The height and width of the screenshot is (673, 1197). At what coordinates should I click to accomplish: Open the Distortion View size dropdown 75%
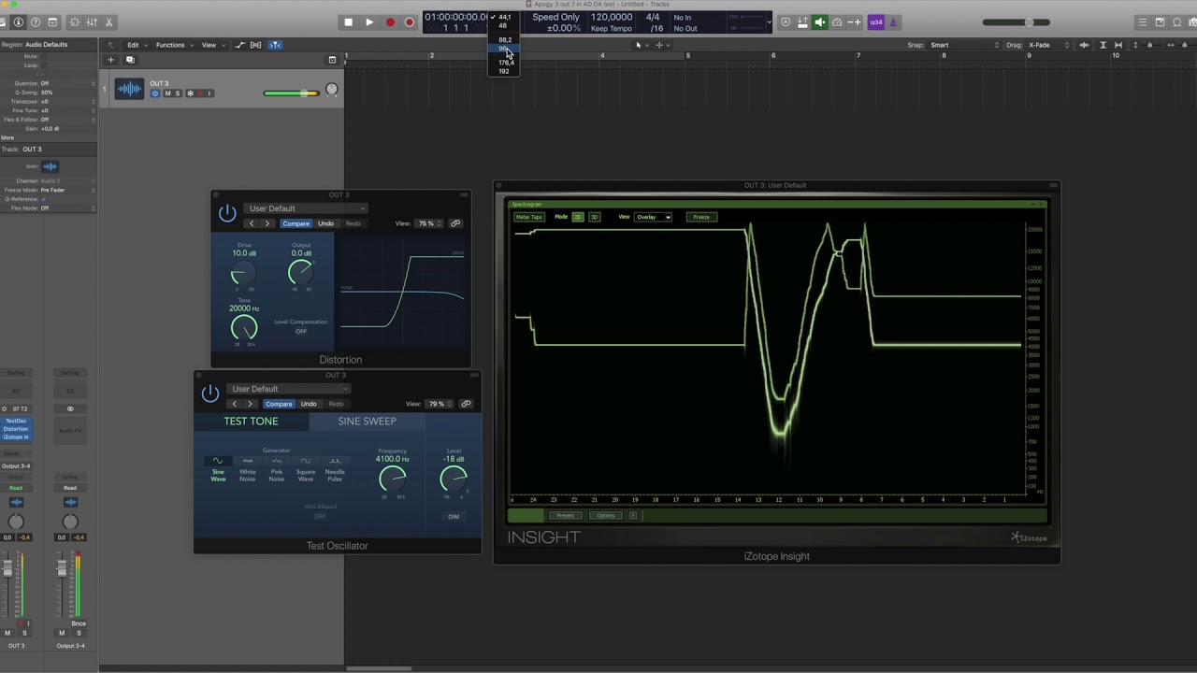(428, 223)
